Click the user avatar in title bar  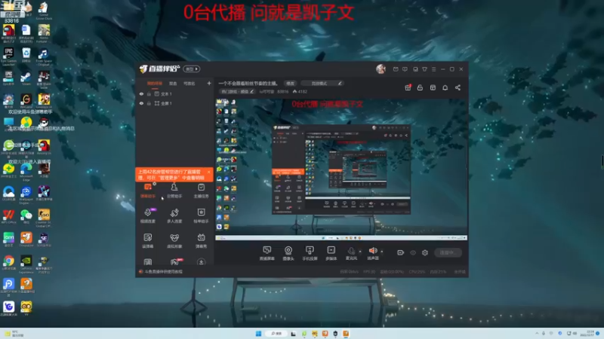[381, 69]
